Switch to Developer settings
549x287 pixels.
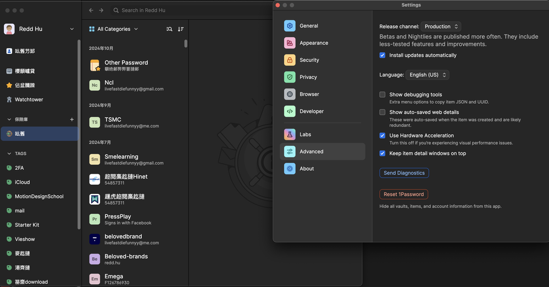pyautogui.click(x=323, y=111)
